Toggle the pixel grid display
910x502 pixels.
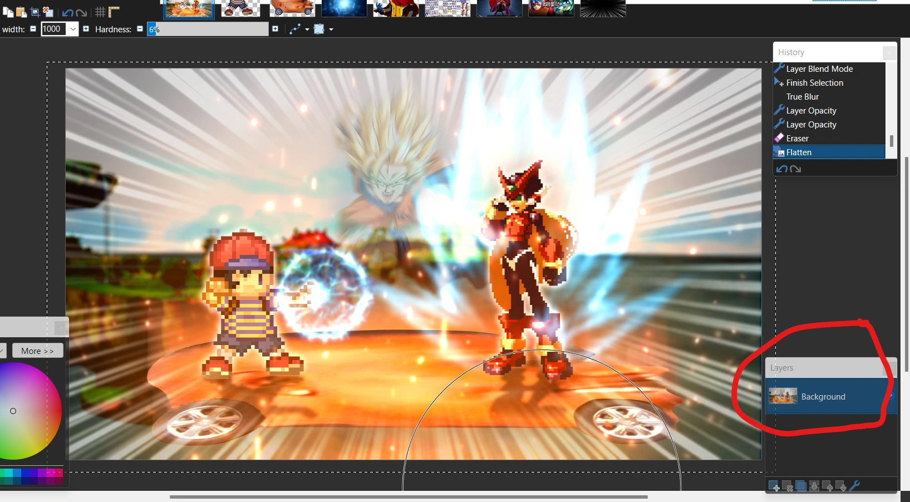pyautogui.click(x=100, y=12)
